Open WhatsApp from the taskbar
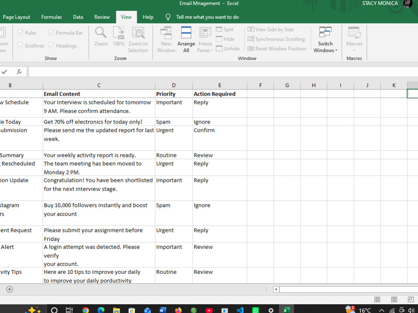The image size is (418, 313). tap(255, 310)
